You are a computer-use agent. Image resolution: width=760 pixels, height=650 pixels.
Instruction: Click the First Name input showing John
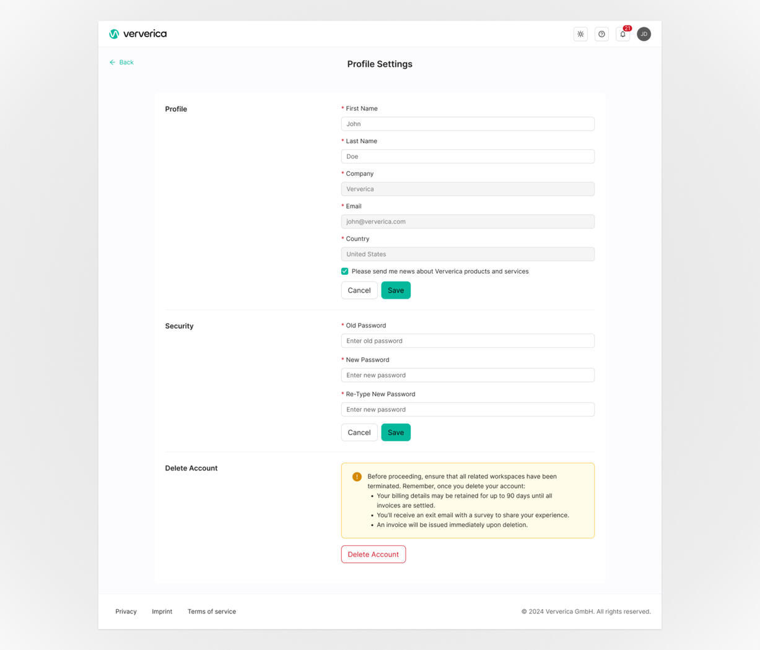click(x=467, y=123)
